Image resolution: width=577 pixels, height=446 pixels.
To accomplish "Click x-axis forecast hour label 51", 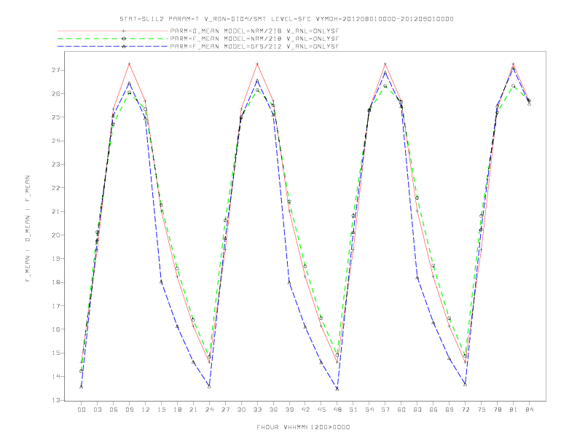I will pyautogui.click(x=353, y=410).
